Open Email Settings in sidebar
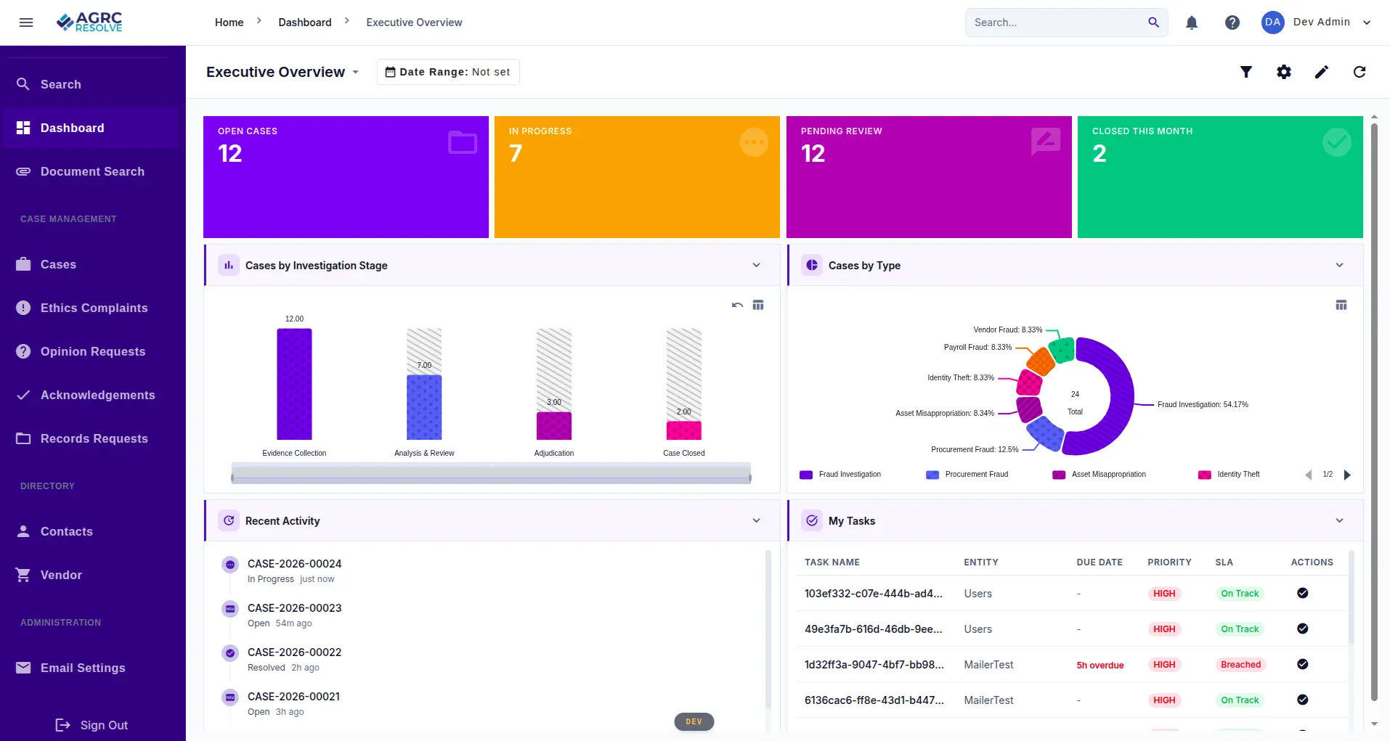 (x=90, y=668)
